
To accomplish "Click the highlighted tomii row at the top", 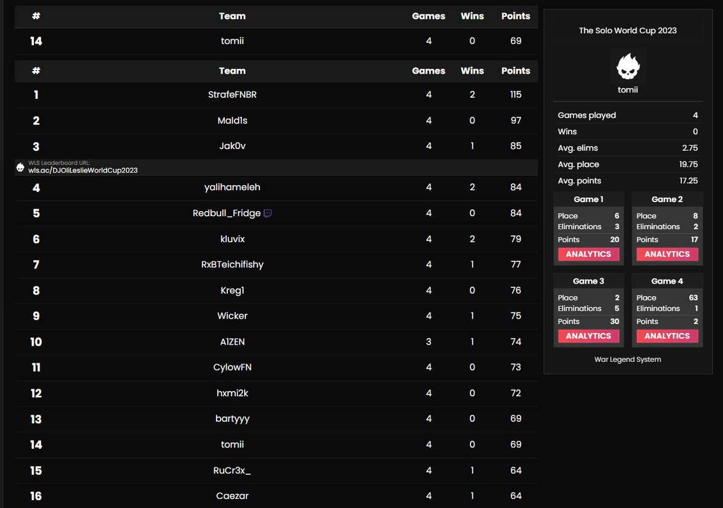I will pos(232,41).
